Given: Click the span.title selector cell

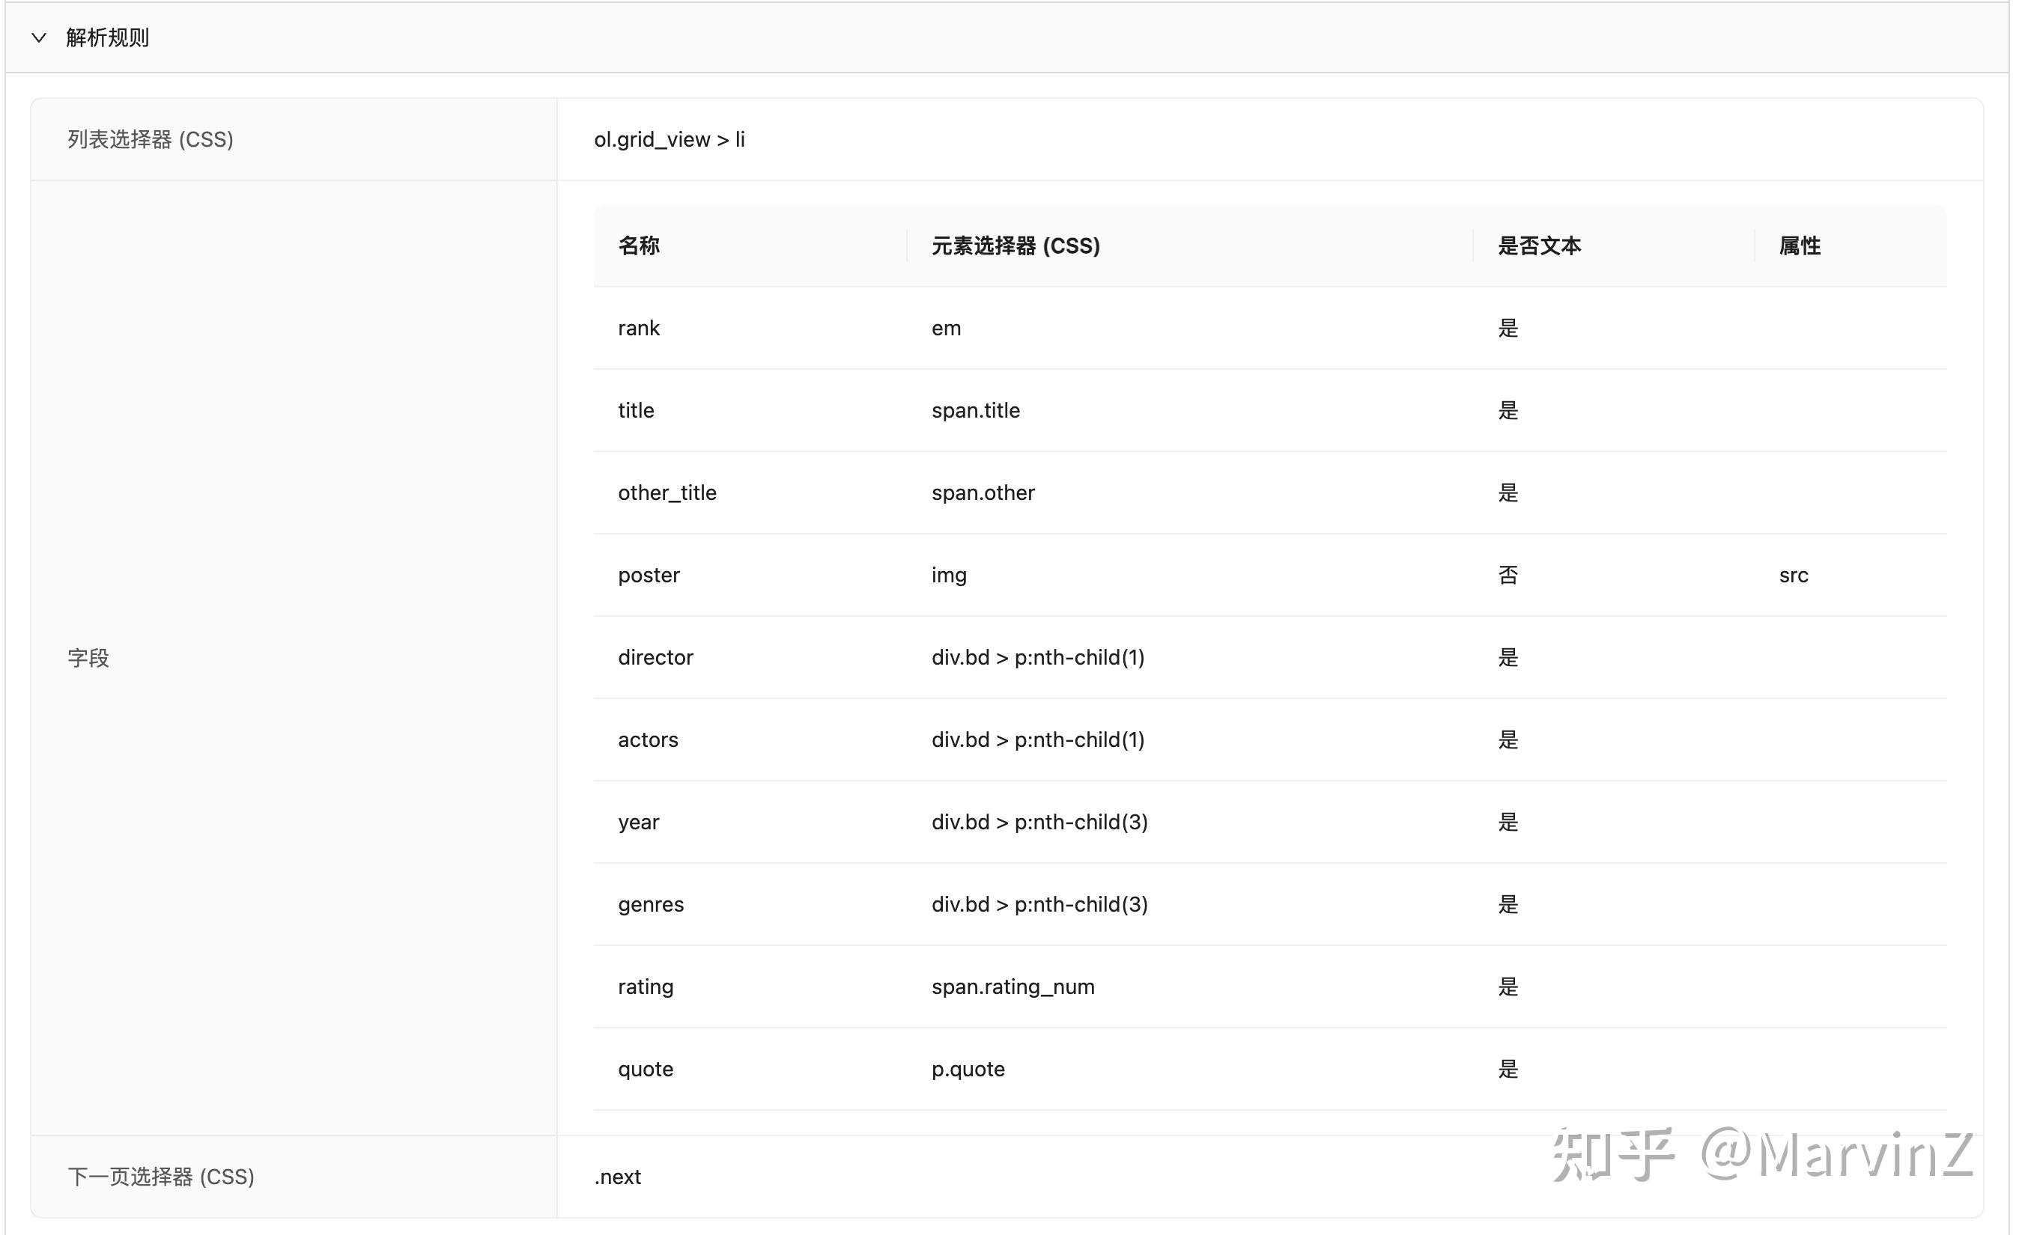Looking at the screenshot, I should click(x=976, y=409).
